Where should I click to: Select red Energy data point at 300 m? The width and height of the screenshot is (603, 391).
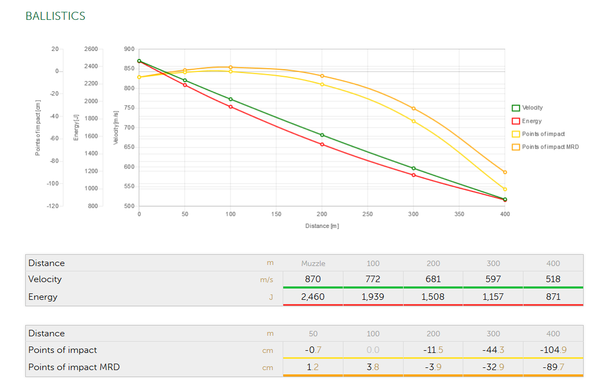click(413, 175)
